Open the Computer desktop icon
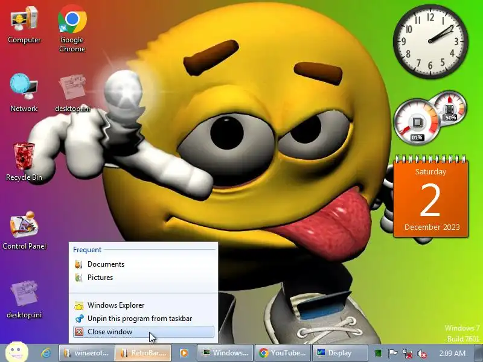This screenshot has height=362, width=483. [x=24, y=25]
